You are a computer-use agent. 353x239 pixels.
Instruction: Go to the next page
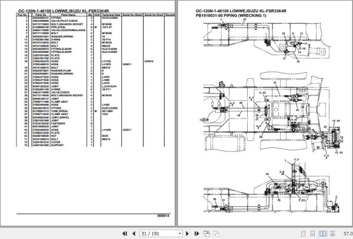click(187, 234)
